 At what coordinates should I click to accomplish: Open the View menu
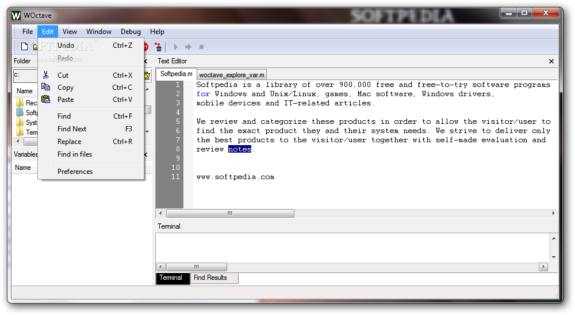[x=70, y=32]
